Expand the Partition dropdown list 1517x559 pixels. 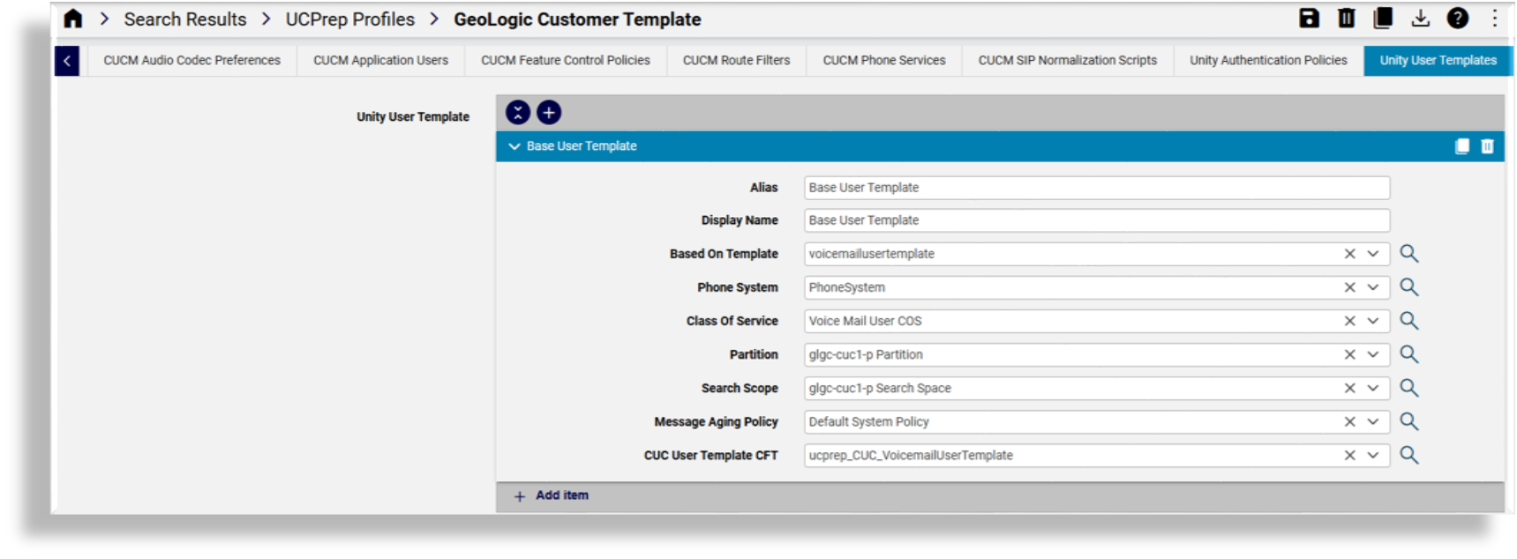1373,354
